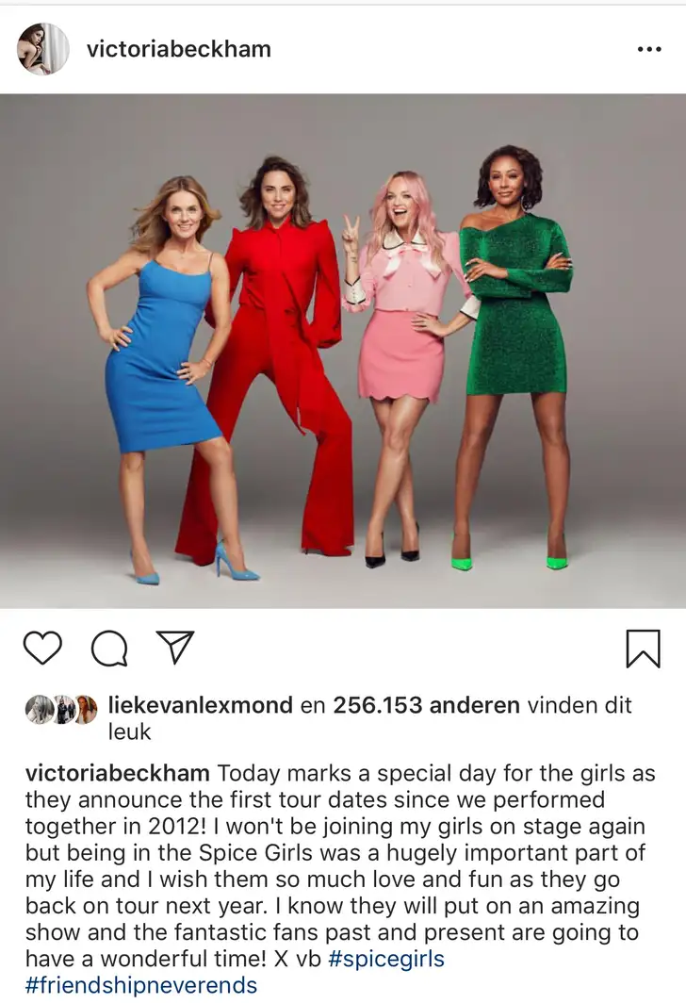Save the post with the bookmark icon
Image resolution: width=686 pixels, height=1003 pixels.
[x=643, y=649]
